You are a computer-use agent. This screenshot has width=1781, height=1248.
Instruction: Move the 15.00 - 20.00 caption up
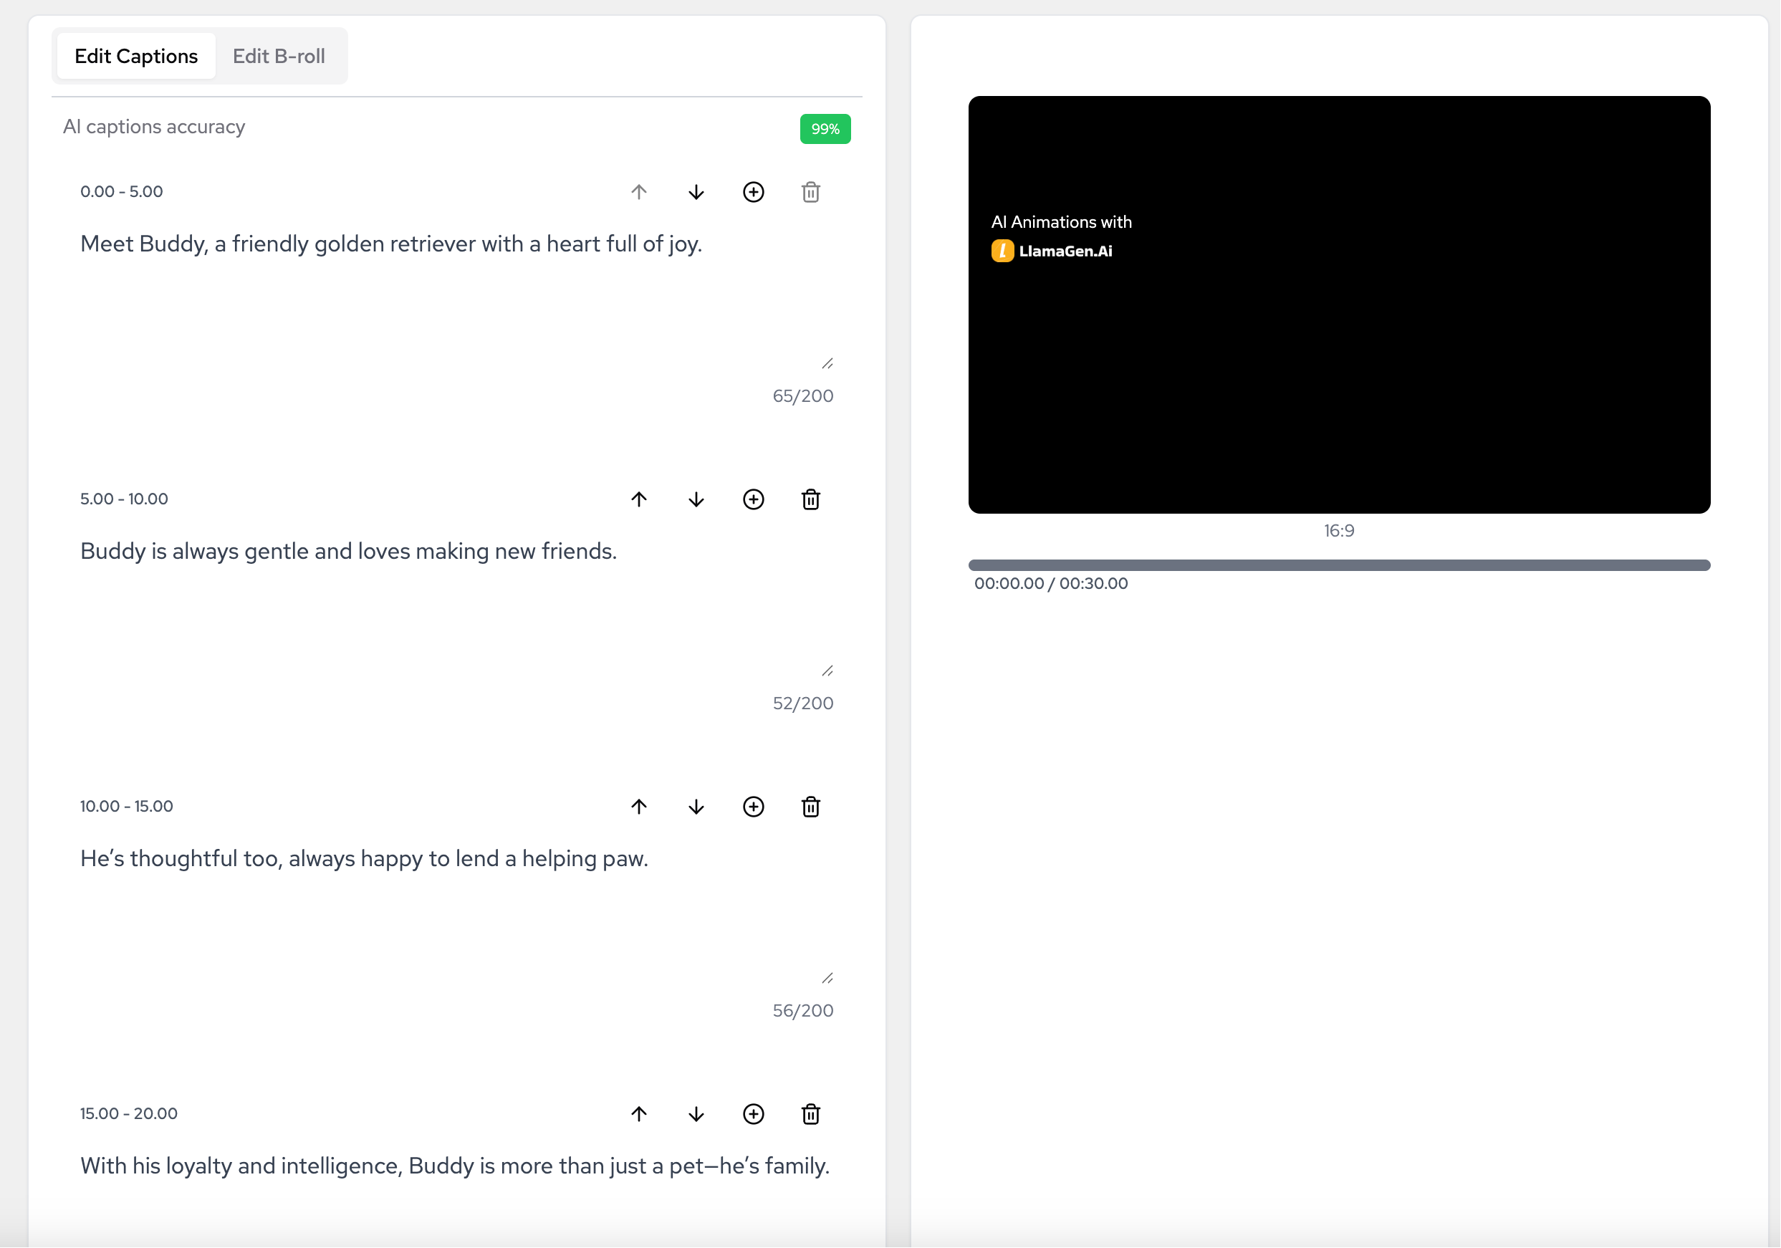pos(638,1114)
